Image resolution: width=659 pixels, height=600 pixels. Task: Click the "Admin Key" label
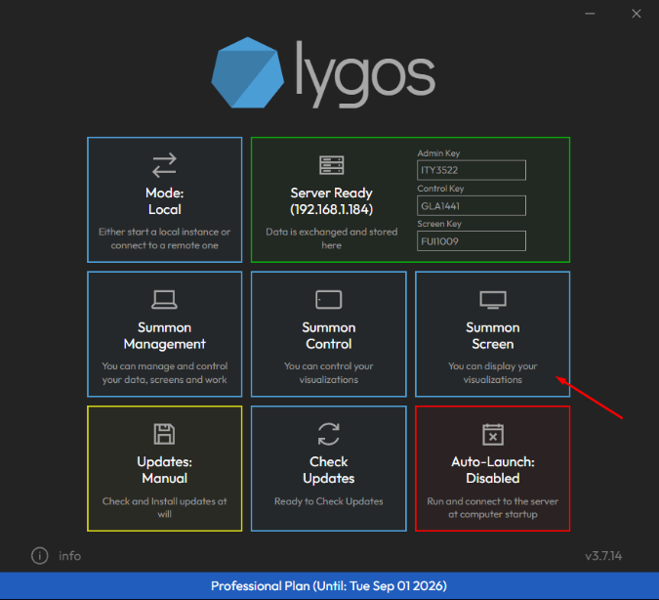pos(438,153)
